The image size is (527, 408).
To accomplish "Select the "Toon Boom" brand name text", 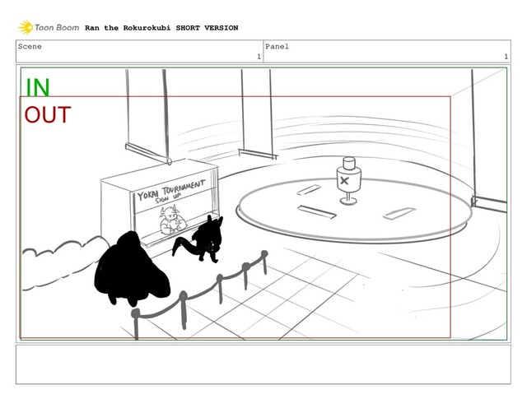I will click(57, 27).
